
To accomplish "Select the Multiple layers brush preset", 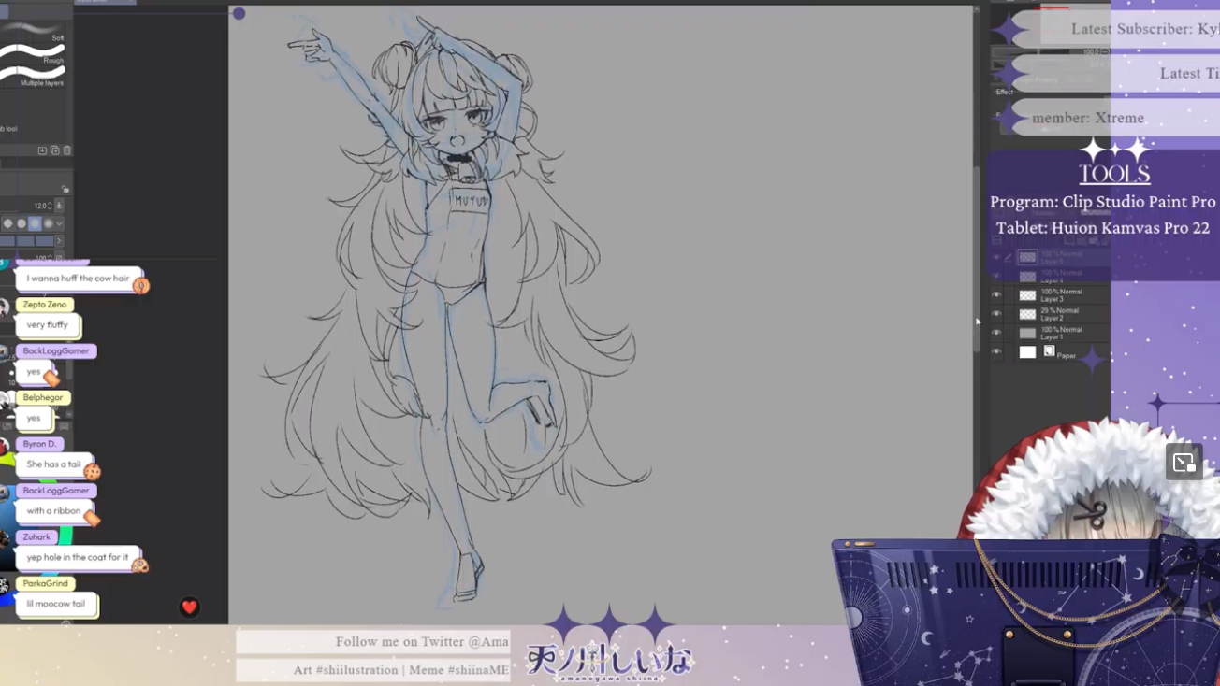I will (33, 77).
